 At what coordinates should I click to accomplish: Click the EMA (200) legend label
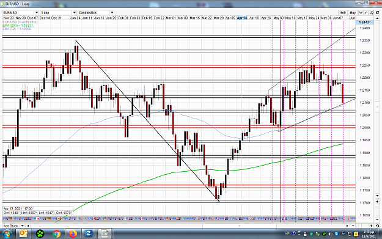(18, 25)
